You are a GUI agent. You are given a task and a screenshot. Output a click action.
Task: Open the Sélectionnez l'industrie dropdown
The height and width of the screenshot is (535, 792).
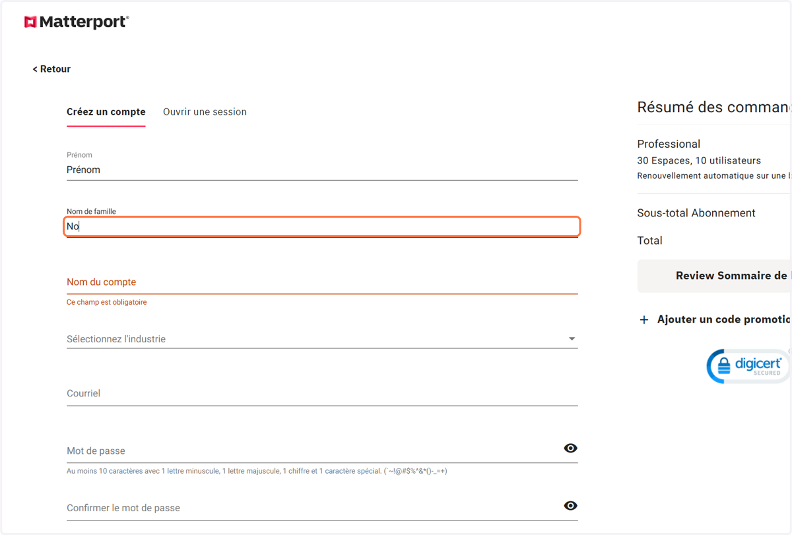click(x=322, y=338)
